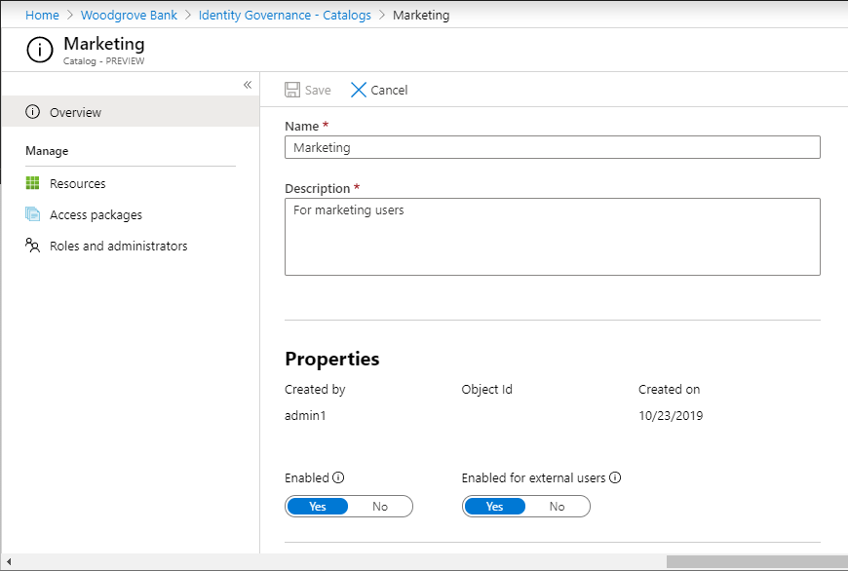This screenshot has height=571, width=848.
Task: Click the info icon beside Enabled for external users
Action: click(x=616, y=477)
